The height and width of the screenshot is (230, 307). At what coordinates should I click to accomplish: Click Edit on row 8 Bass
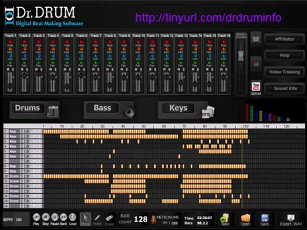click(27, 166)
